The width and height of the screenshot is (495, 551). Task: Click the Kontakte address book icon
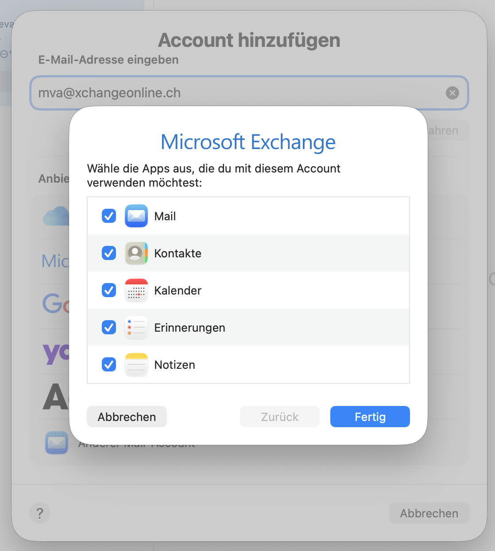click(x=136, y=253)
